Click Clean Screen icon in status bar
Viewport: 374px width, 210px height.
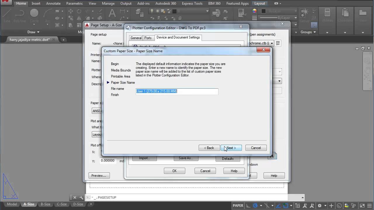click(x=362, y=206)
